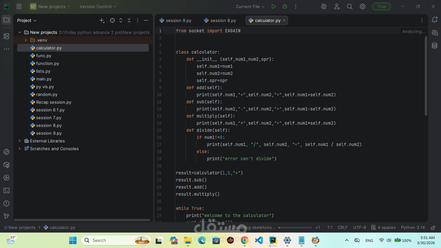Switch to session 9.py tab
The height and width of the screenshot is (248, 441).
(x=176, y=20)
